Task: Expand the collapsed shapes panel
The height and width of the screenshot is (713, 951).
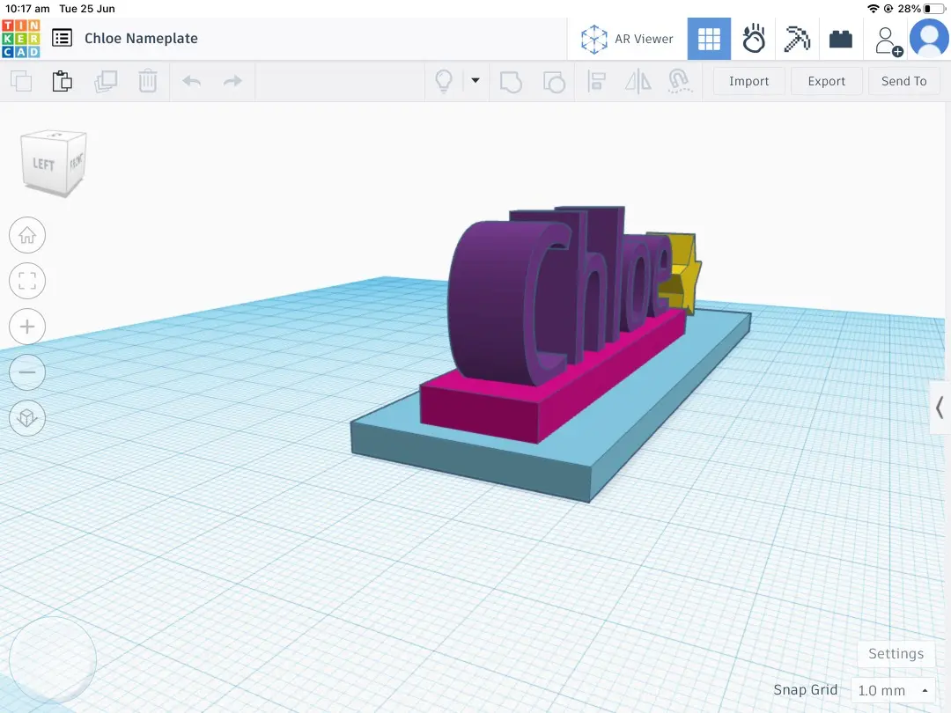Action: pos(940,407)
